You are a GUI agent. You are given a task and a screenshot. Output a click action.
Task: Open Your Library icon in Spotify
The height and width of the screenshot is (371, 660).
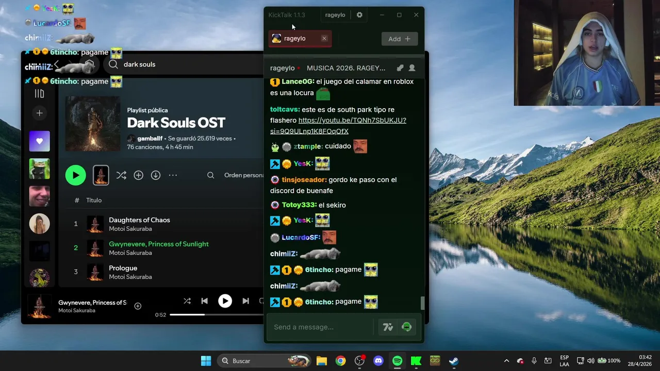(39, 94)
